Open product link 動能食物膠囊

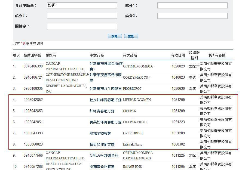pos(100,133)
